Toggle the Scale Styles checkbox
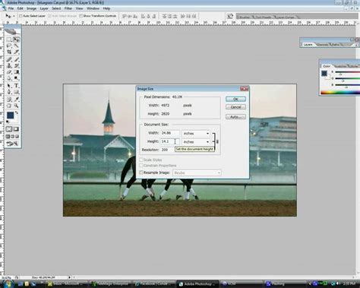Viewport: 360px width, 288px height. pos(141,160)
